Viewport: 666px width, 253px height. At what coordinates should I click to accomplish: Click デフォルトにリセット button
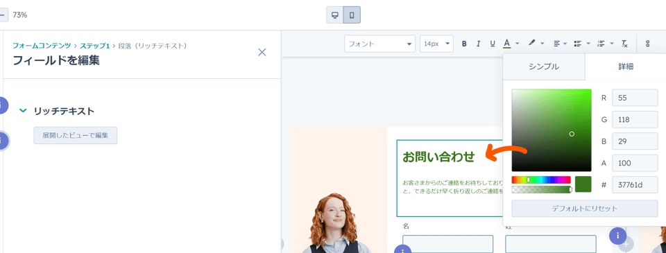click(584, 209)
